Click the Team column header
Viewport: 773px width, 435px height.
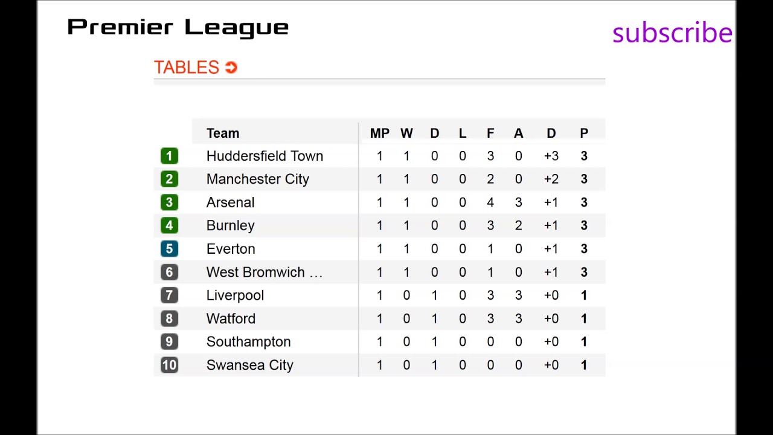click(x=223, y=134)
